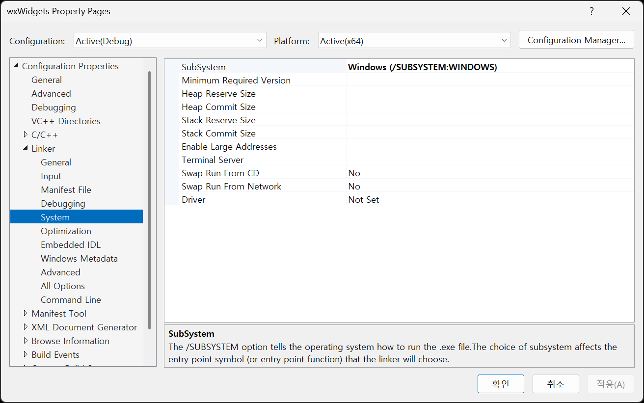Viewport: 644px width, 403px height.
Task: Select Manifest File under Linker
Action: (66, 190)
